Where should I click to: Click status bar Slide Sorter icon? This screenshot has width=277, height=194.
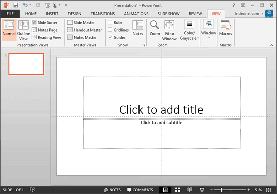178,190
